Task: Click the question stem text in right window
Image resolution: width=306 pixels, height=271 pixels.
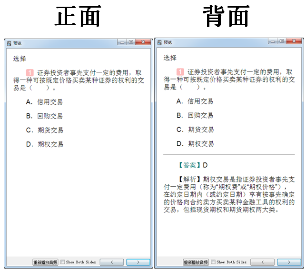Action: [x=229, y=80]
